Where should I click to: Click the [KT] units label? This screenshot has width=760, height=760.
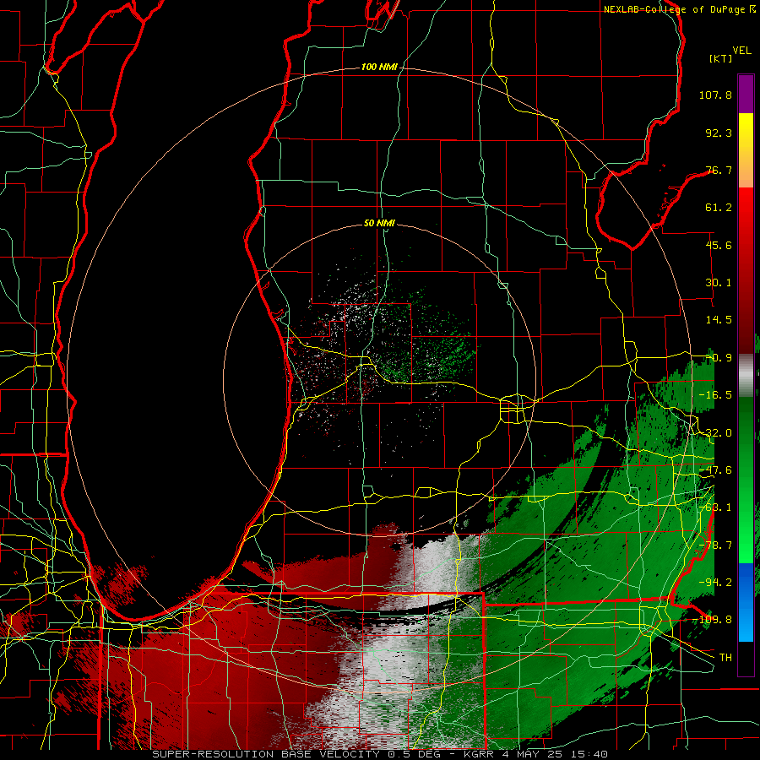[721, 58]
